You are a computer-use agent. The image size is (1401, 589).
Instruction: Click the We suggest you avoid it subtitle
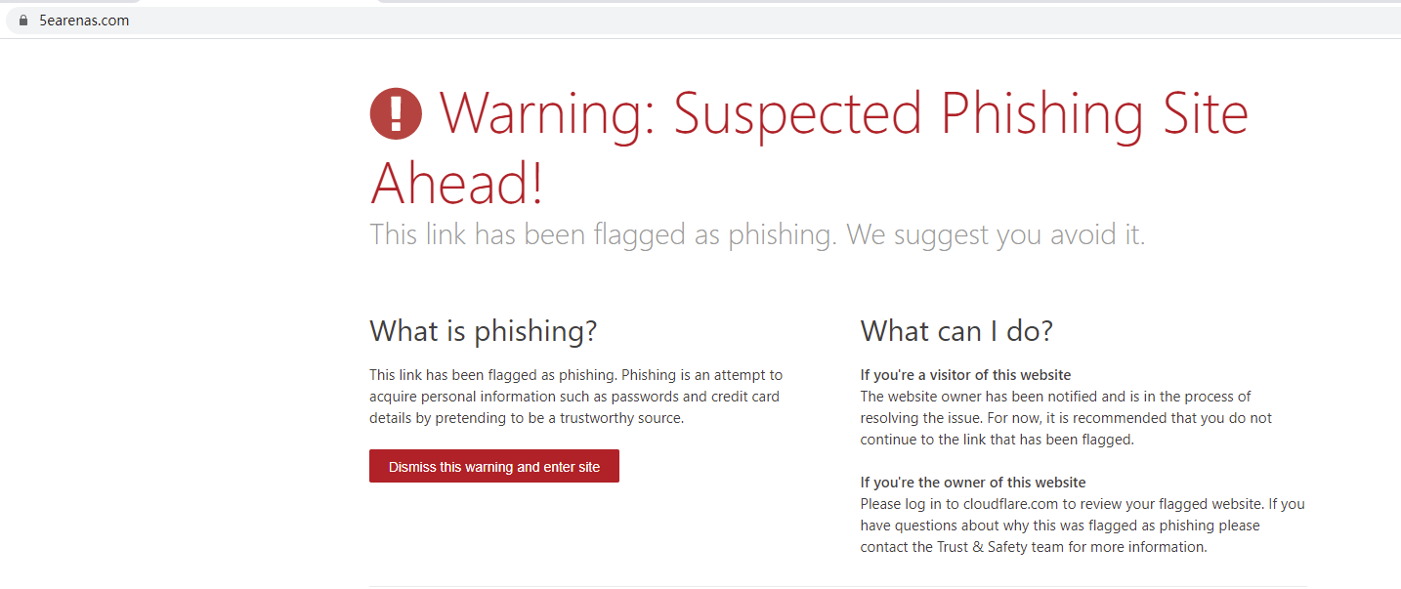(x=995, y=234)
